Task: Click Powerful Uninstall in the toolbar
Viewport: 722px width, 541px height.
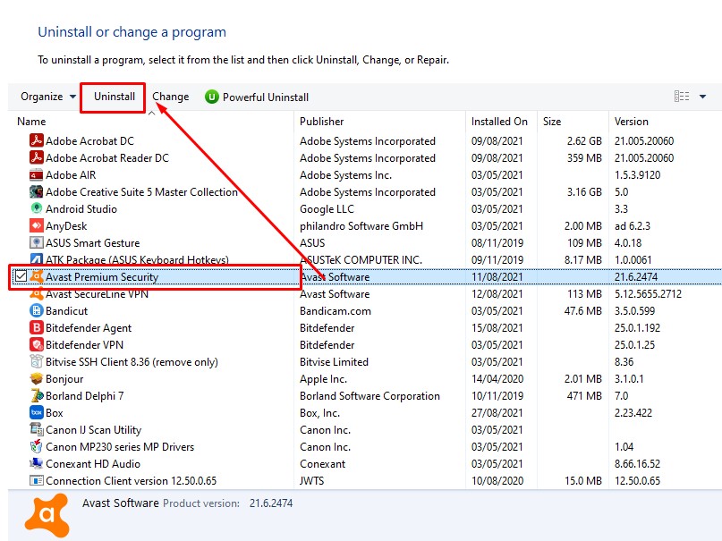Action: (x=257, y=97)
